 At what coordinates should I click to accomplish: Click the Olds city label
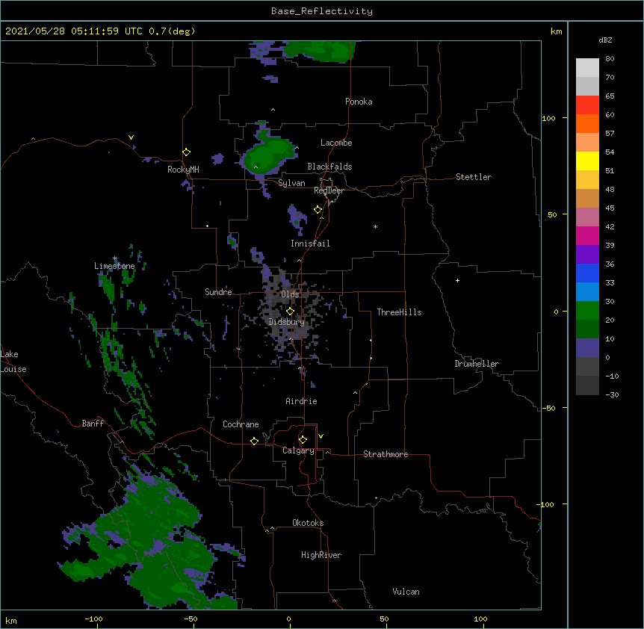(x=290, y=294)
